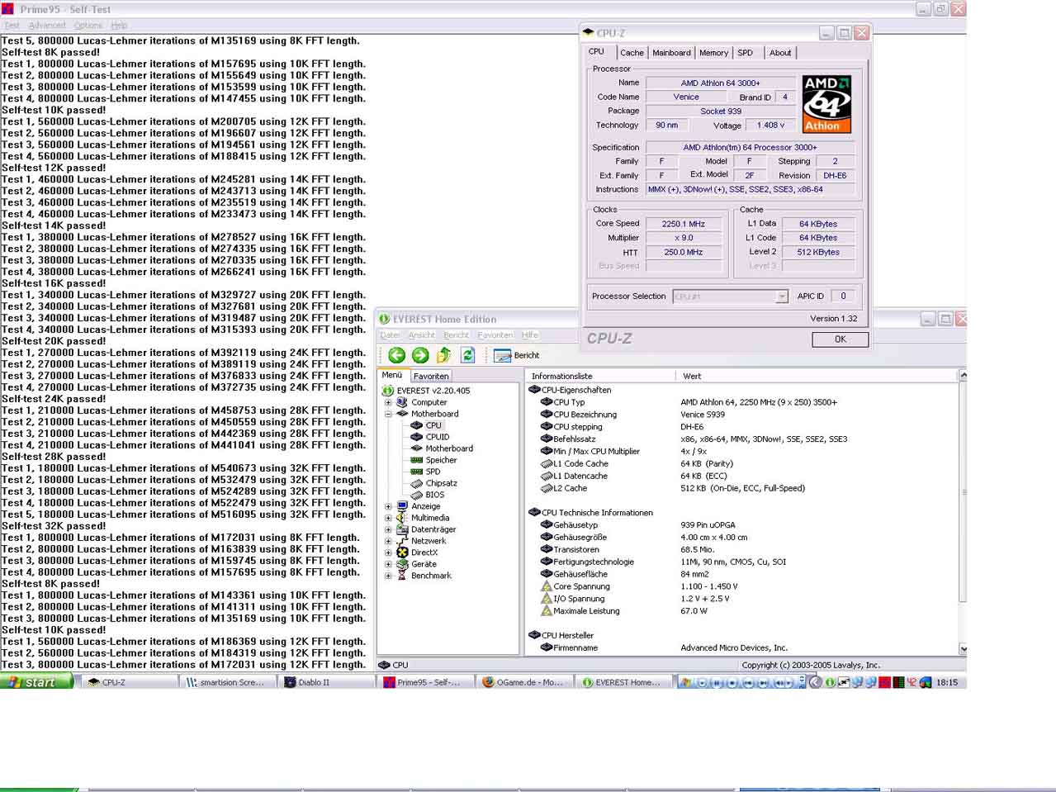Select the Core Spannung row

click(741, 586)
